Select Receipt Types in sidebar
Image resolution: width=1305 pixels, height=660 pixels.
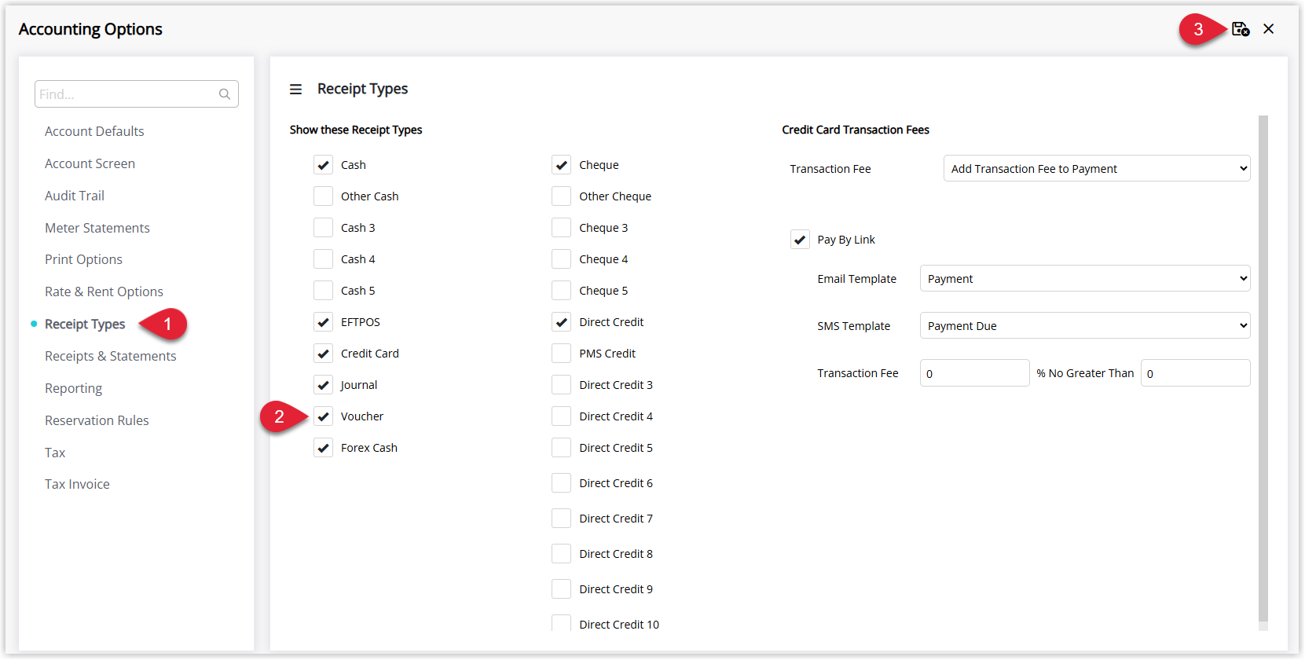pyautogui.click(x=85, y=324)
